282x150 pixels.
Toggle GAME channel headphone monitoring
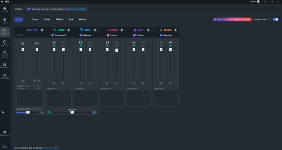click(x=54, y=43)
